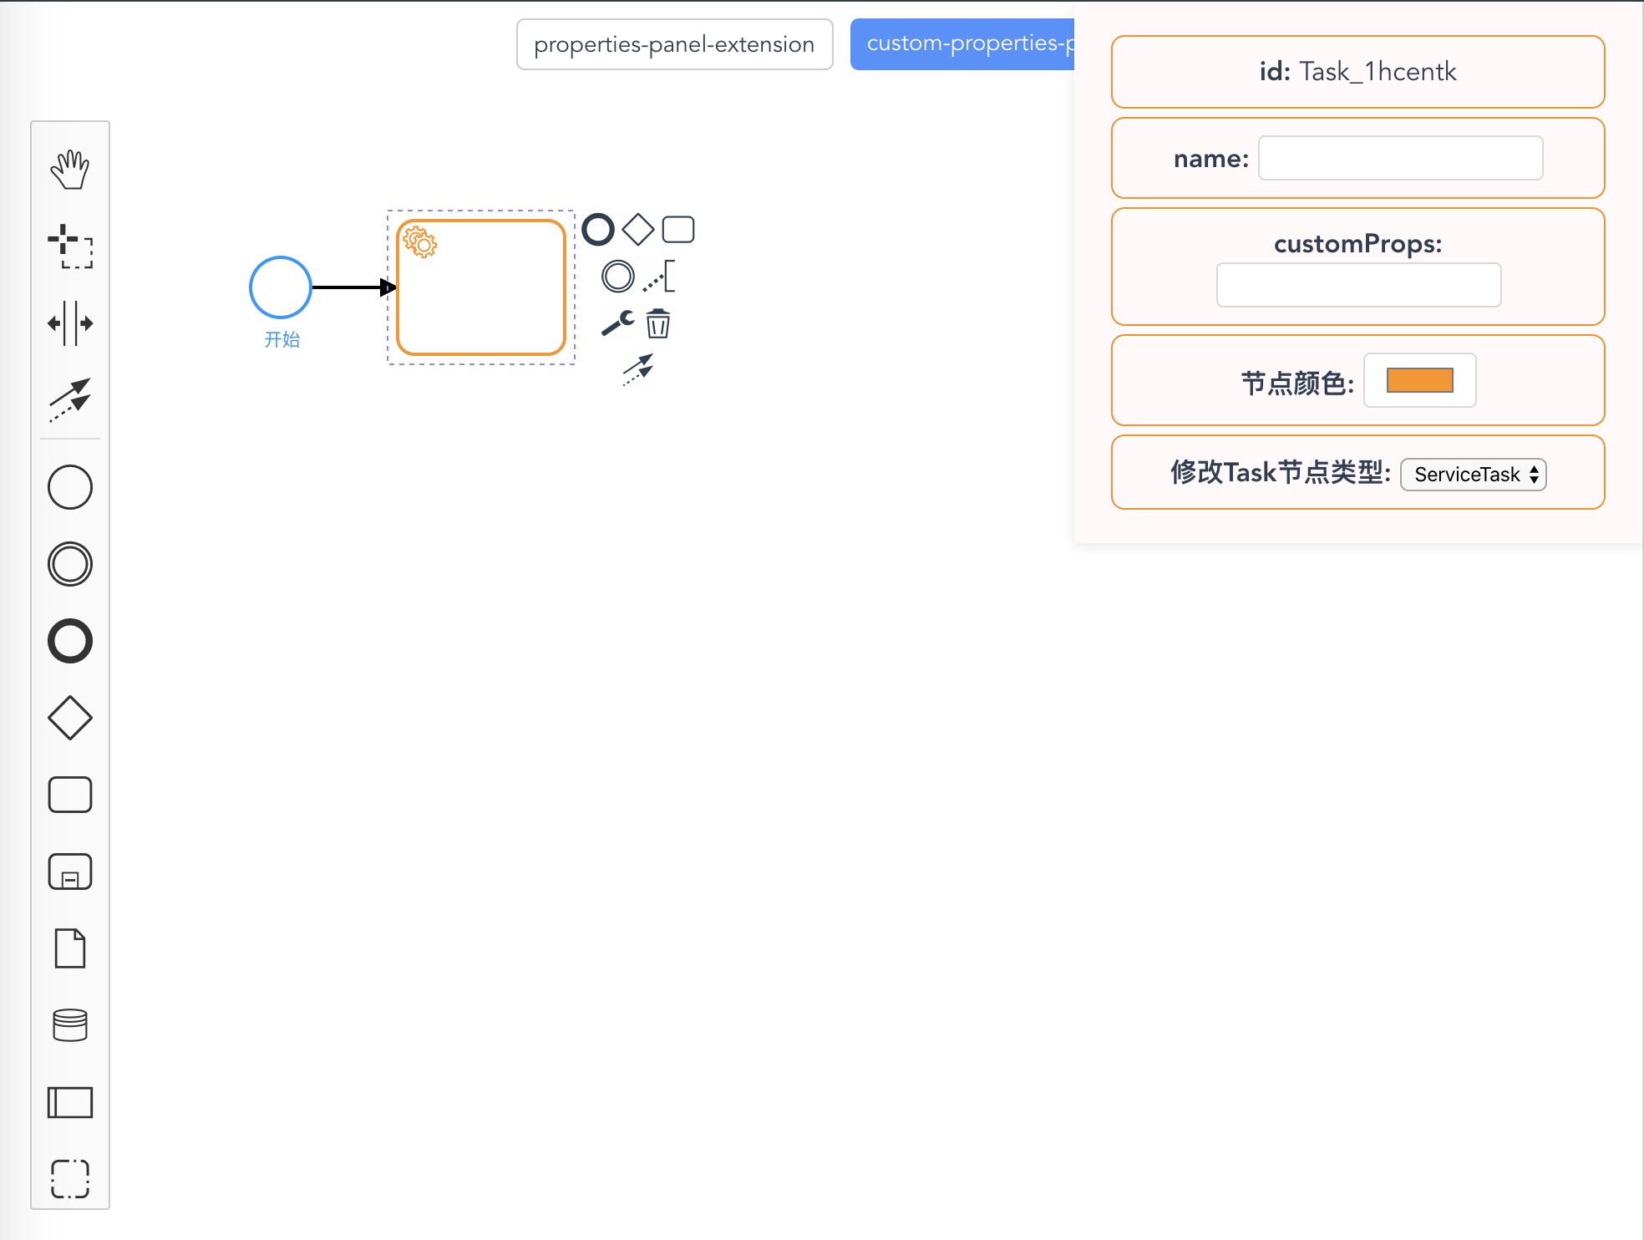Viewport: 1644px width, 1240px height.
Task: Create a data object reference
Action: pyautogui.click(x=70, y=948)
